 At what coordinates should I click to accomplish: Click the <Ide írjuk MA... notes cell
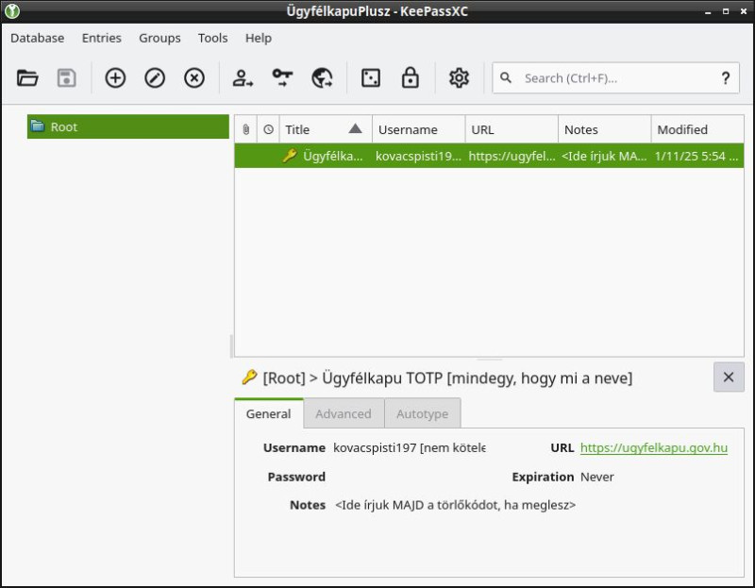pyautogui.click(x=604, y=156)
